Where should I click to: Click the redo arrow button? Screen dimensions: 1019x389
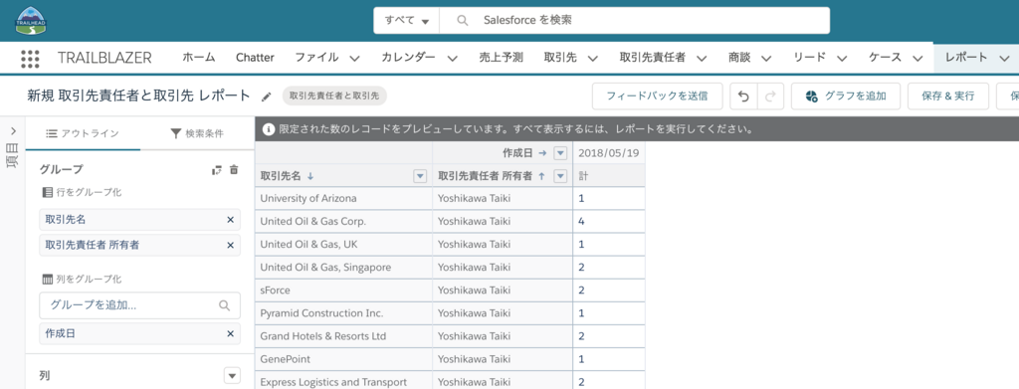[x=771, y=97]
